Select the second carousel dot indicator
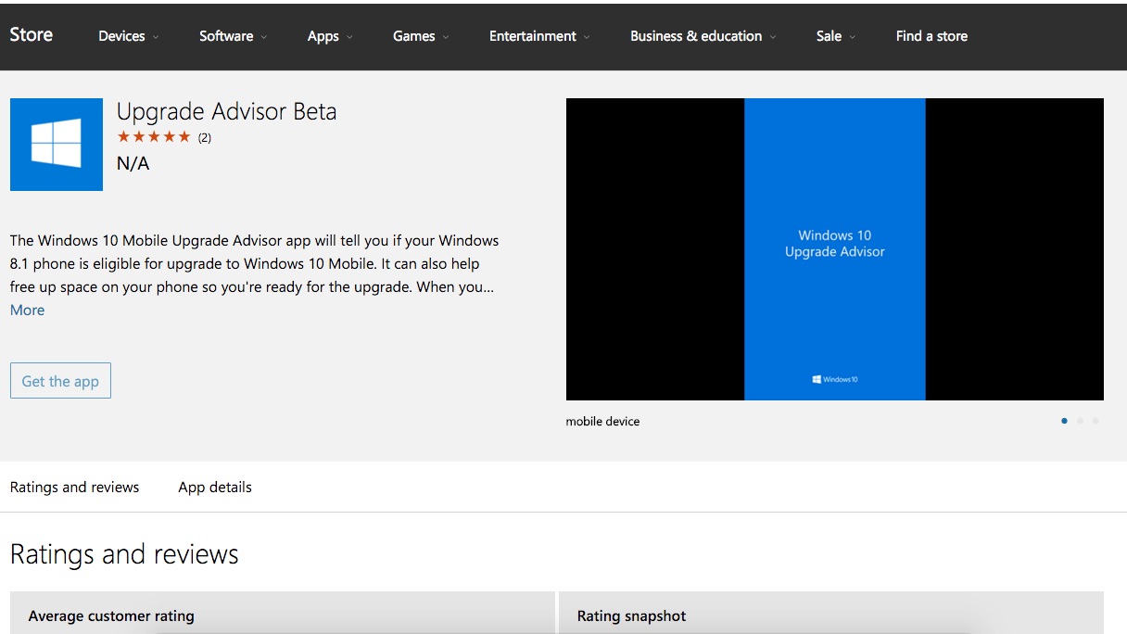 [x=1080, y=421]
